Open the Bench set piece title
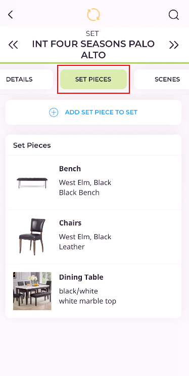 click(x=70, y=169)
